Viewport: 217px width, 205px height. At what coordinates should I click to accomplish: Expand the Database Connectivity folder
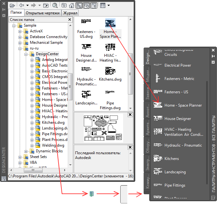pyautogui.click(x=20, y=37)
